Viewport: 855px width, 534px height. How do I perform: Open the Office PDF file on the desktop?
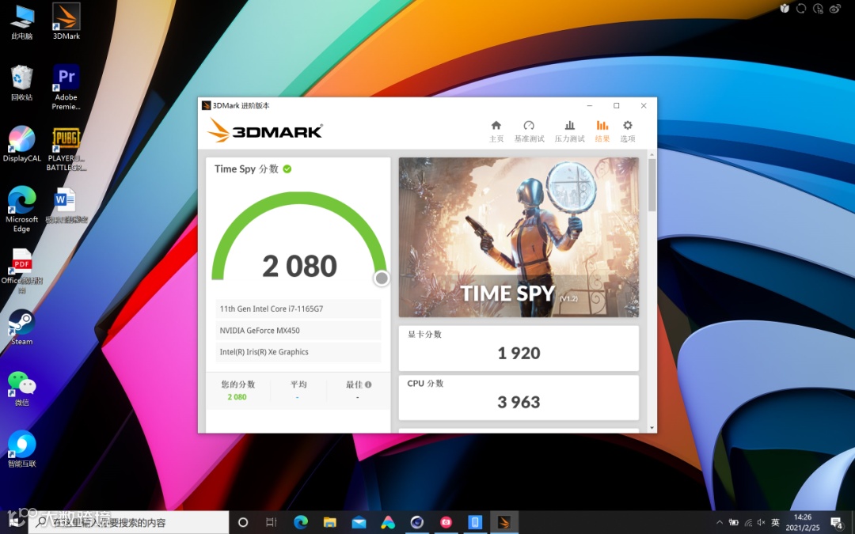point(22,271)
